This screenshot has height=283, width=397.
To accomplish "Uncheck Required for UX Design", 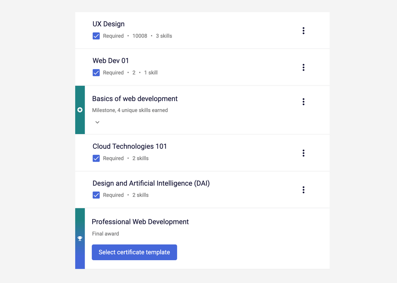I will [96, 36].
